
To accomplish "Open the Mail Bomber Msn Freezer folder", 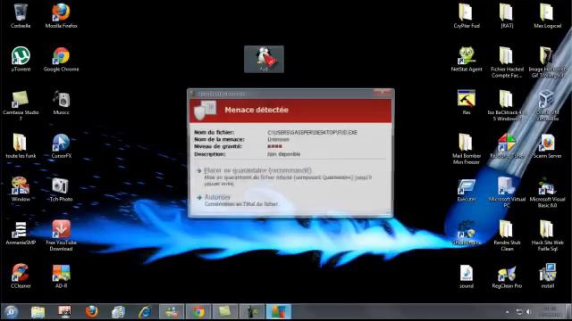I will (467, 149).
